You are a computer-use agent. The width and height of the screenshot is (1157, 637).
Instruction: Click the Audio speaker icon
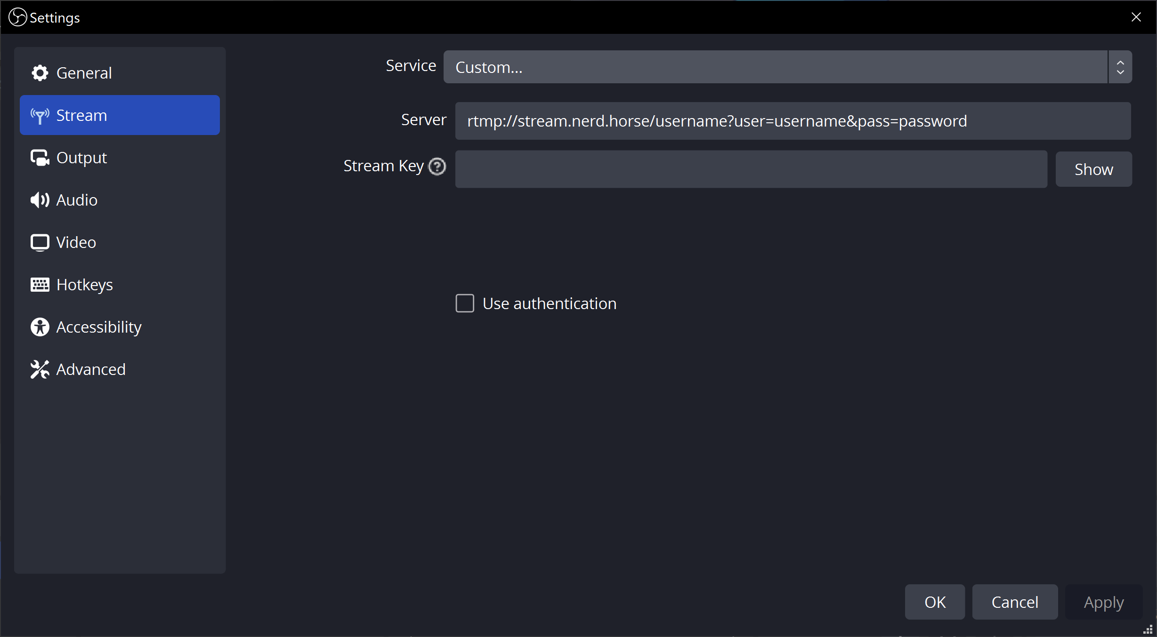[40, 200]
